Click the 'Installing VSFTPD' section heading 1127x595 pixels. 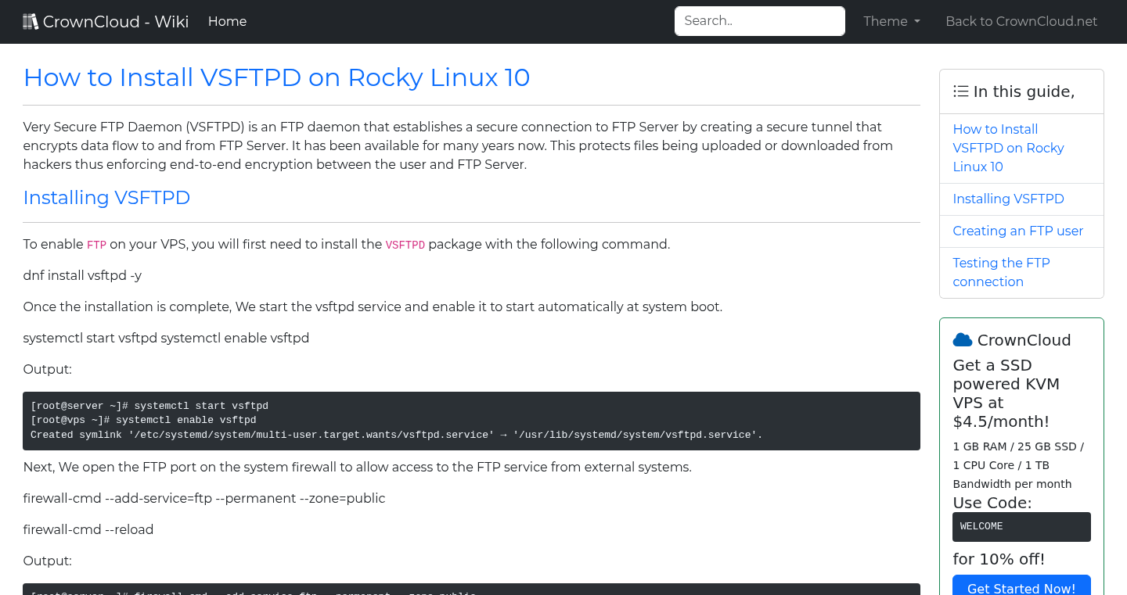(x=106, y=198)
